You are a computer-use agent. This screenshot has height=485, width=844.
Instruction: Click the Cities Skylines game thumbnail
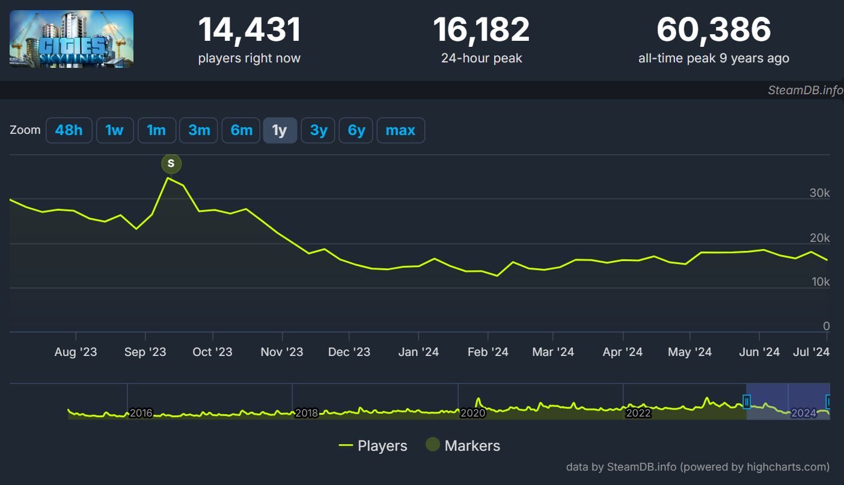(x=72, y=39)
